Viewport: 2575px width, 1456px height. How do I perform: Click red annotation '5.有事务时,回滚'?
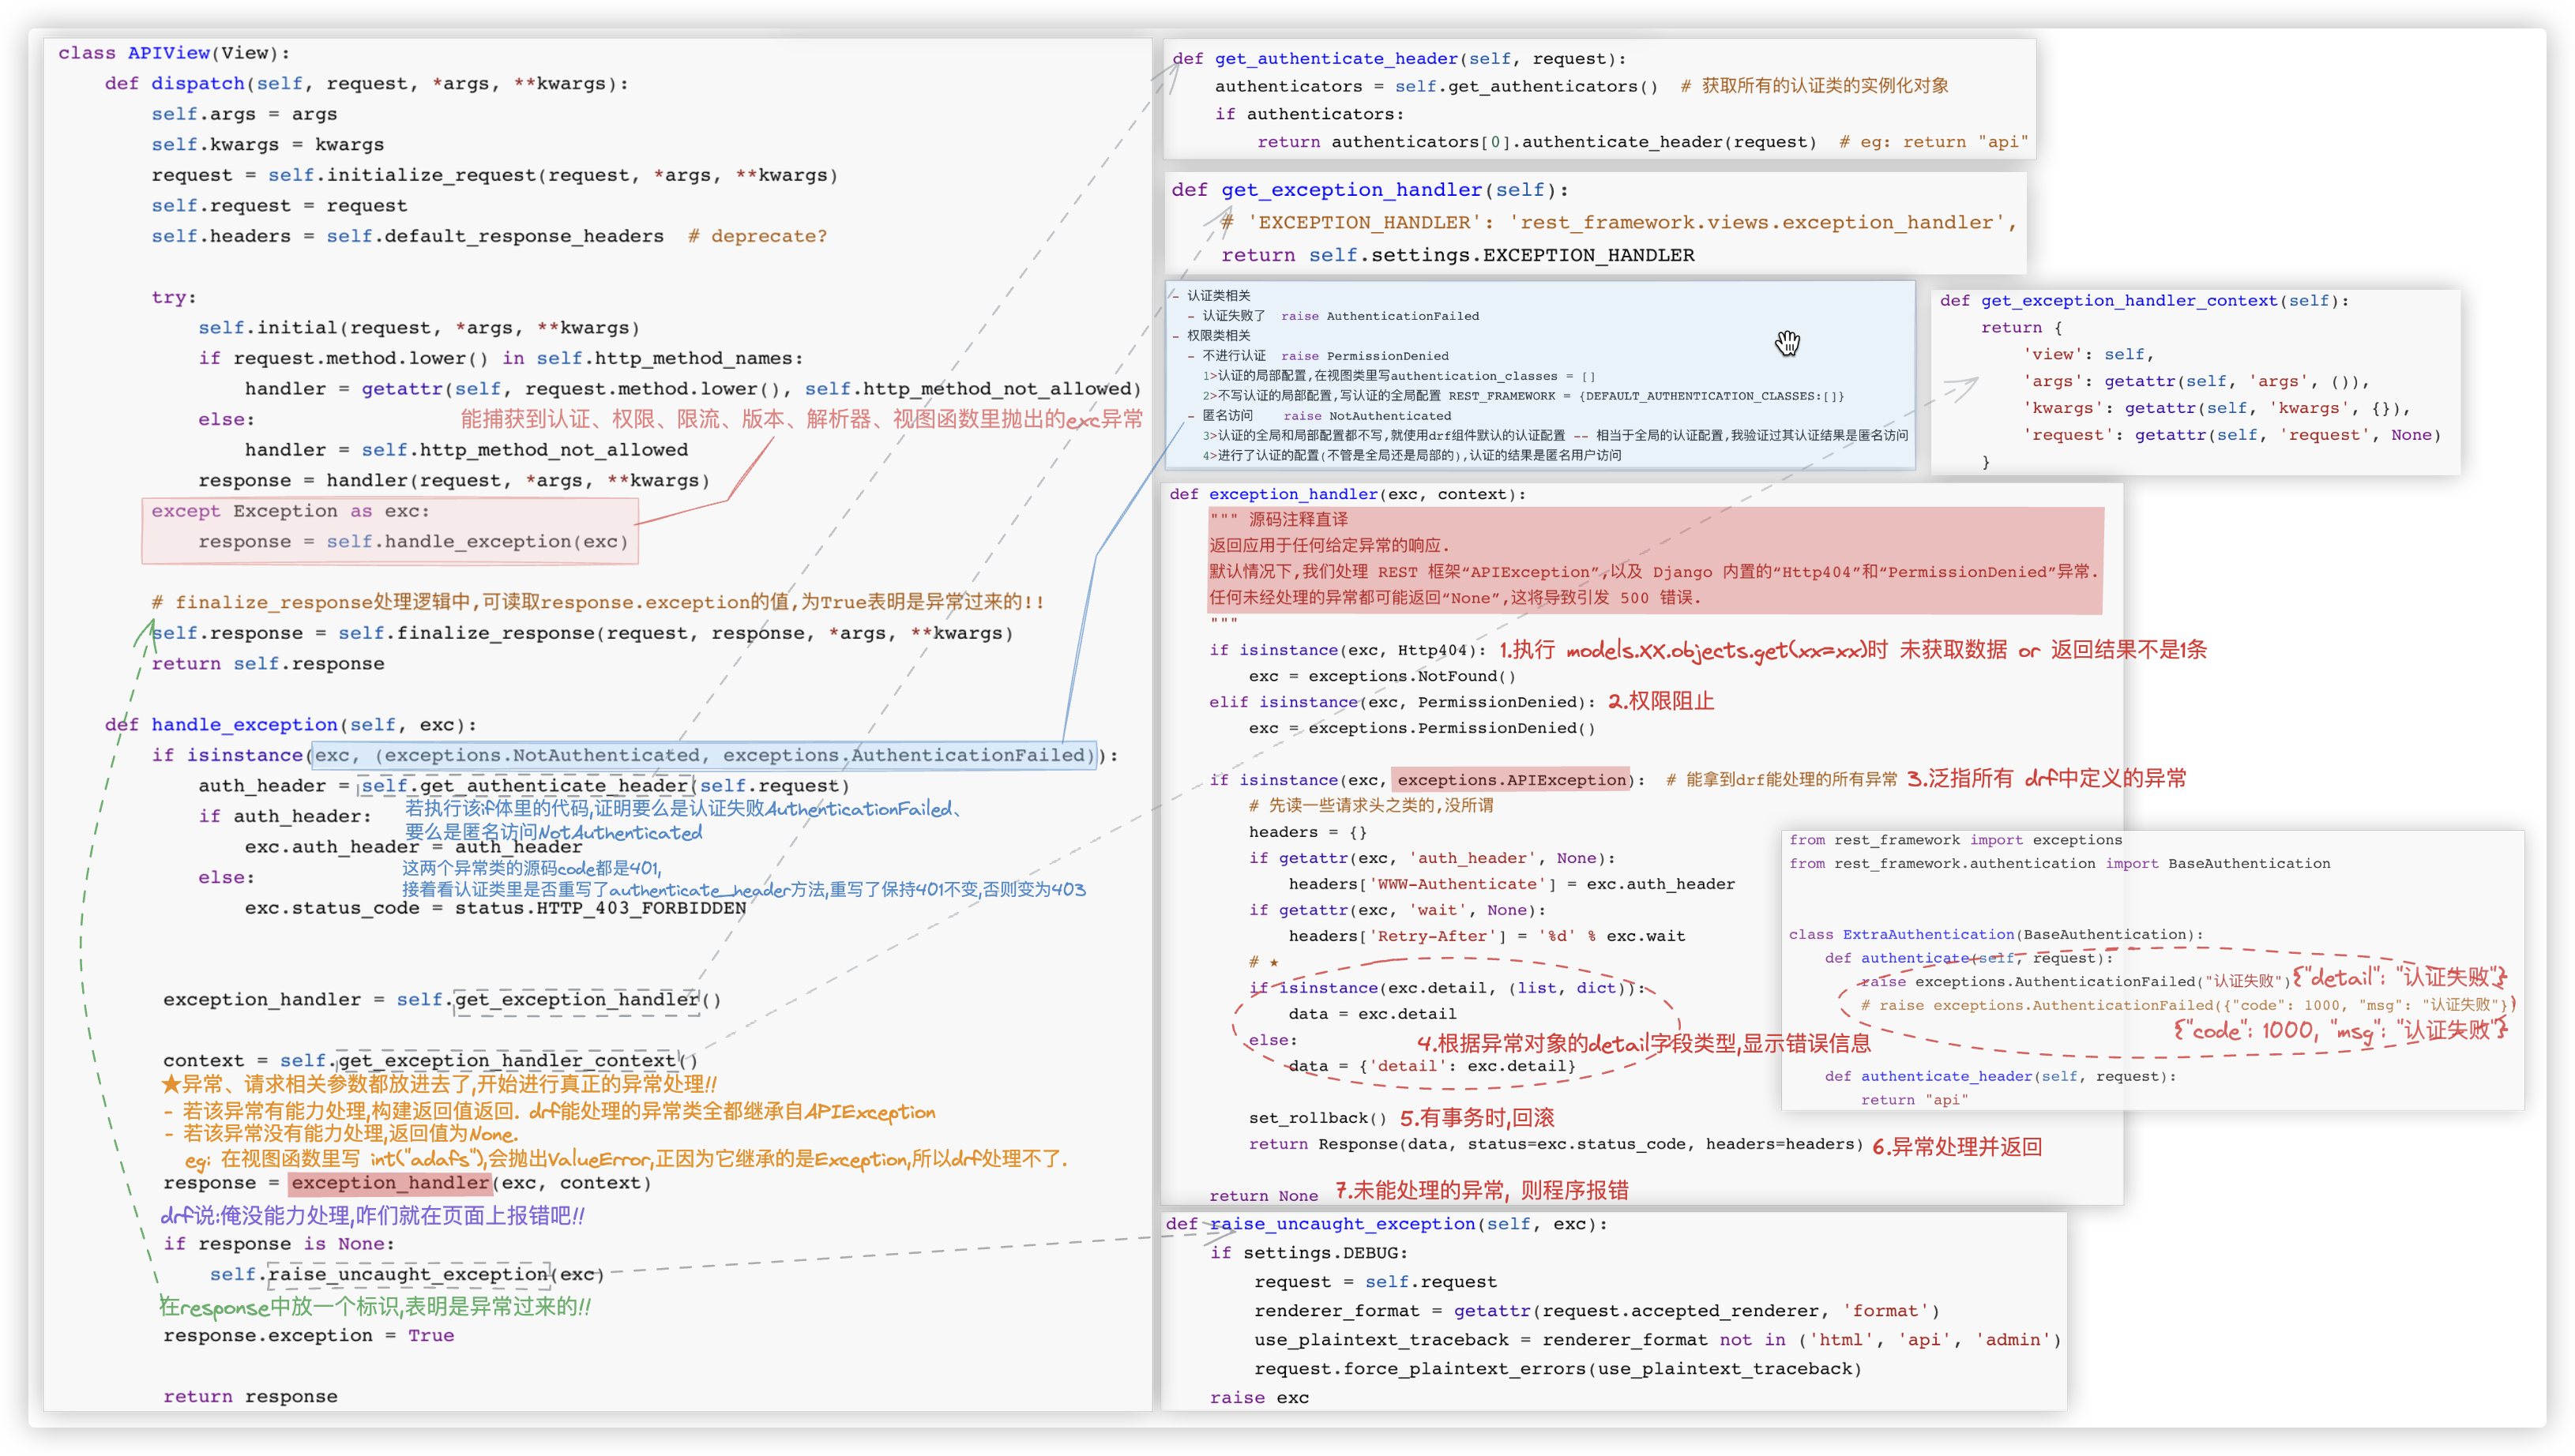1476,1118
